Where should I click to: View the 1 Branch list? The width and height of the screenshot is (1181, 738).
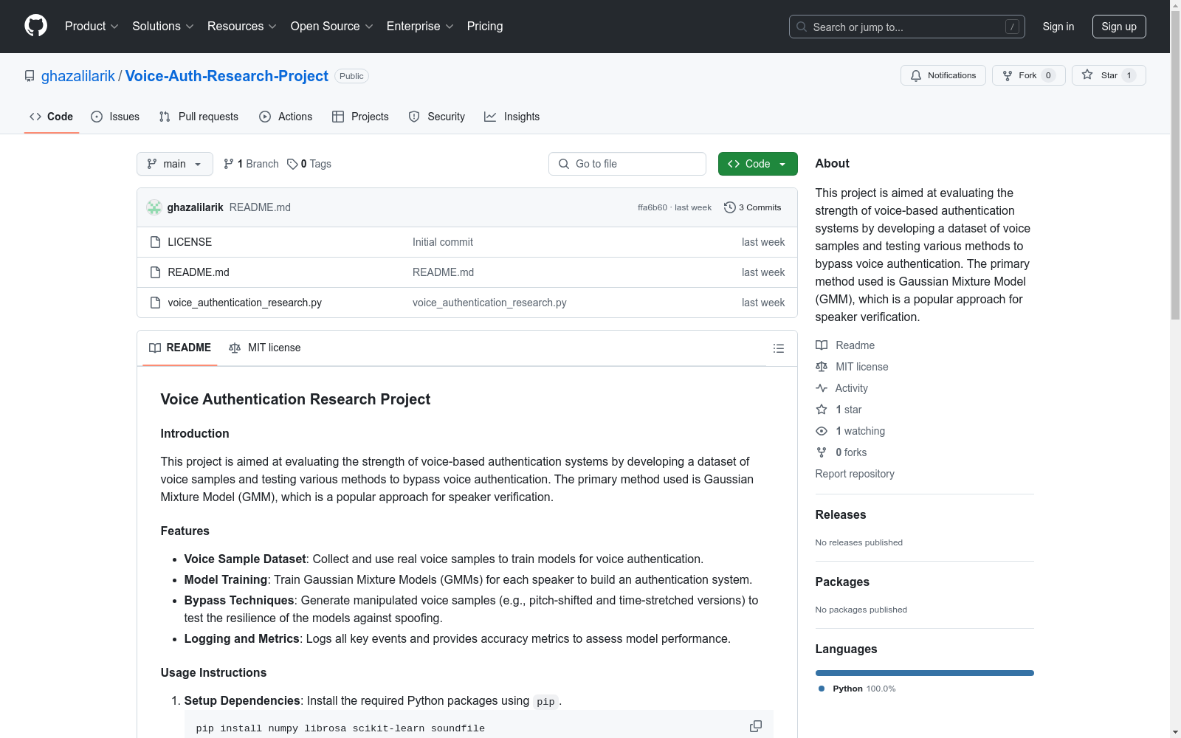coord(251,164)
